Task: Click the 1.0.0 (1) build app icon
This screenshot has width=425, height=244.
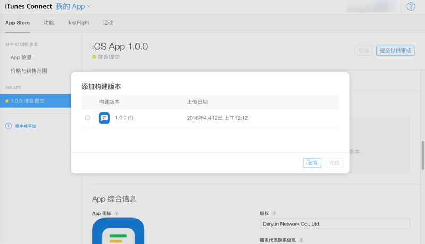Action: 104,118
